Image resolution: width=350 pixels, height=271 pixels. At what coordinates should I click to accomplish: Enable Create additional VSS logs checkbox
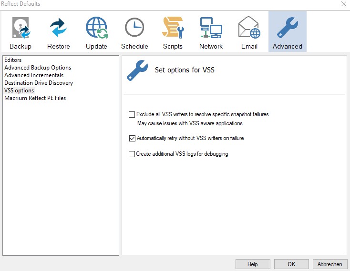[x=132, y=154]
